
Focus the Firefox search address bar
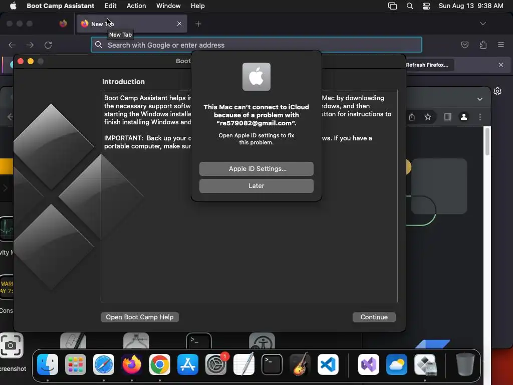click(256, 45)
